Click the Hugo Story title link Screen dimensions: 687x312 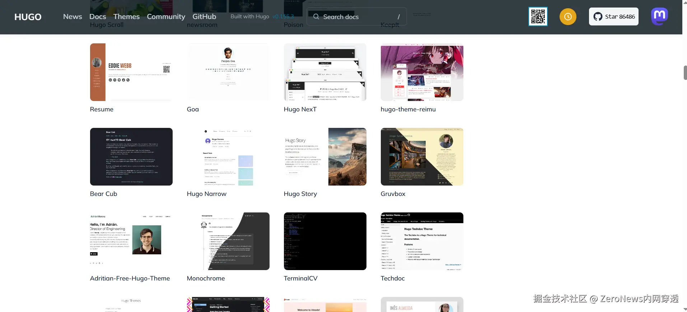[x=300, y=194]
